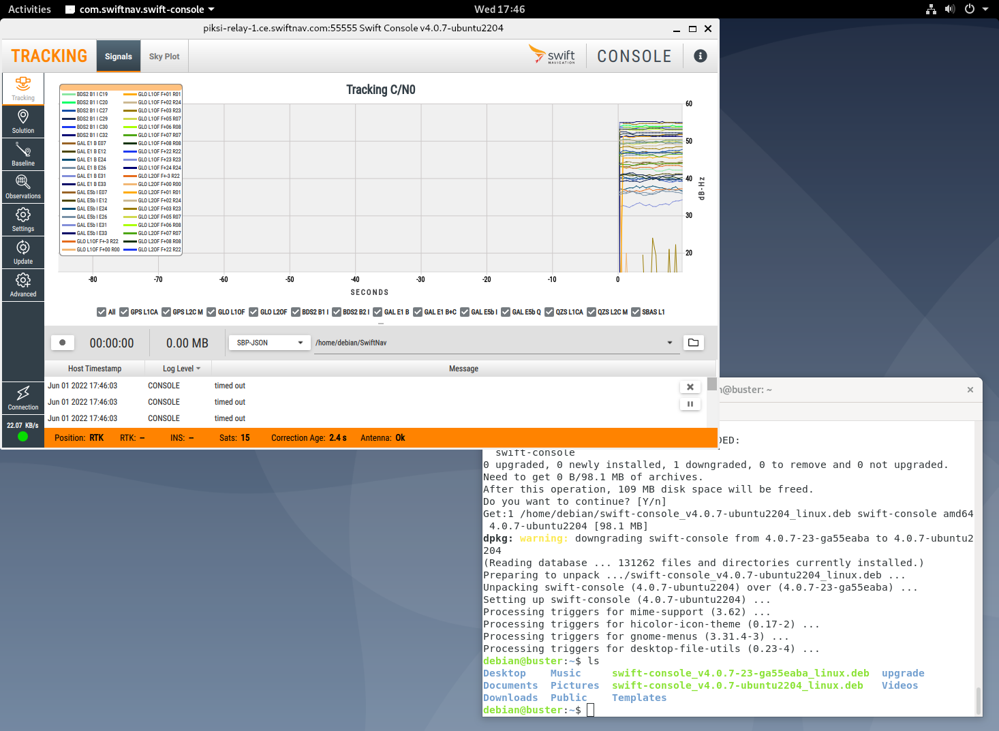This screenshot has height=731, width=999.
Task: Click the Tracking C/N0 chart title
Action: coord(381,89)
